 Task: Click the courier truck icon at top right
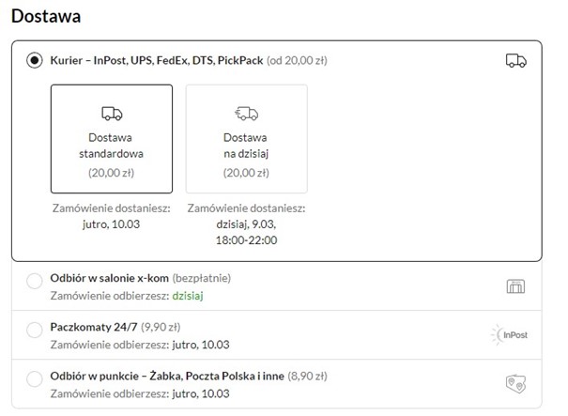tap(515, 61)
